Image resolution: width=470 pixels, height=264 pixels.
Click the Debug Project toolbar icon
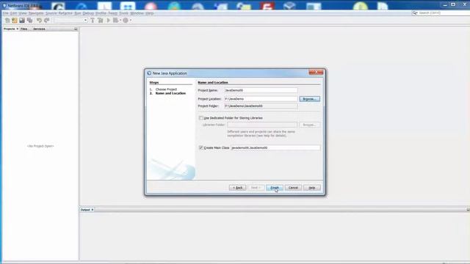[115, 21]
